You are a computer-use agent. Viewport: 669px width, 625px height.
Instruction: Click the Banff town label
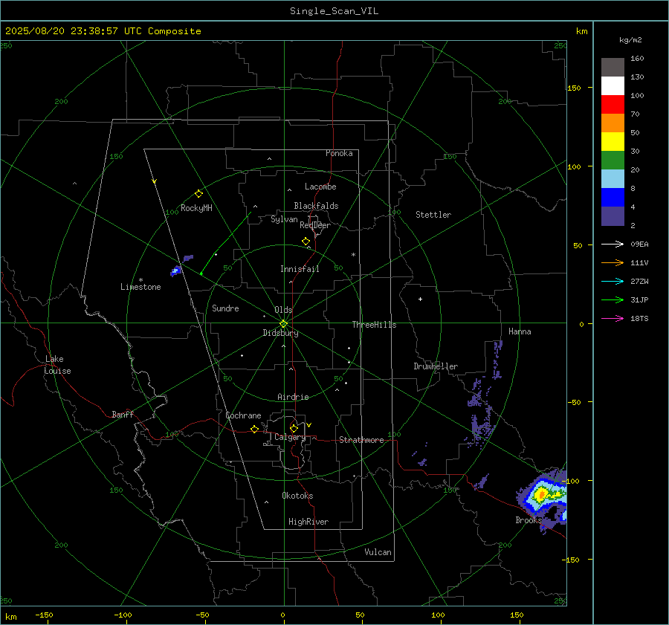coord(123,414)
